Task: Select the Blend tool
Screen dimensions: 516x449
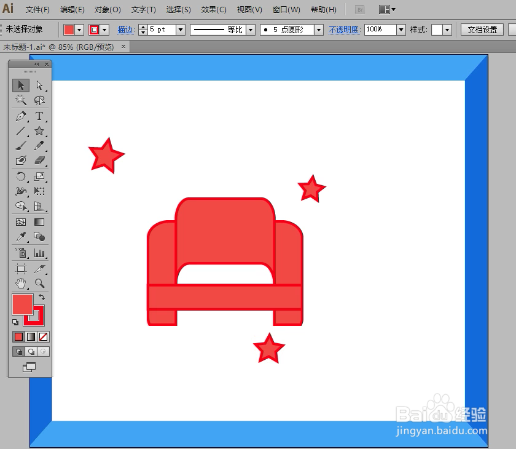Action: [x=39, y=237]
